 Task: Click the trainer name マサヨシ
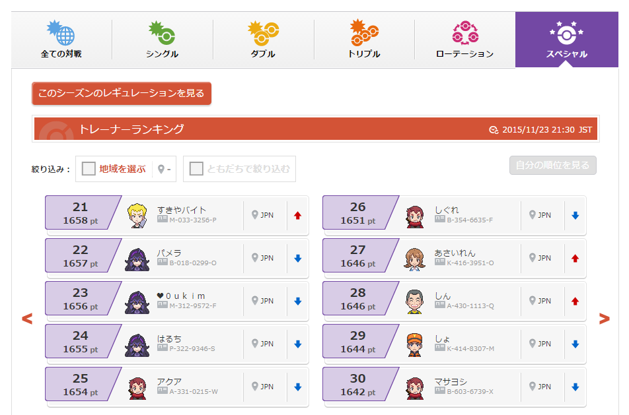(451, 382)
